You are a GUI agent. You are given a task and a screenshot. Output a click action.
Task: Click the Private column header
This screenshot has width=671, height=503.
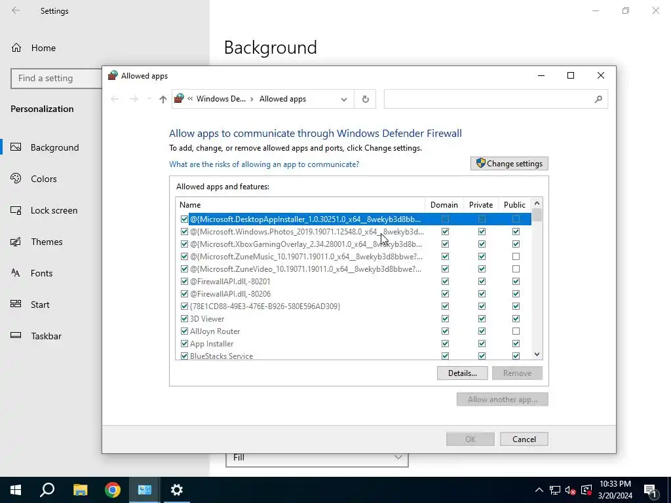click(481, 205)
